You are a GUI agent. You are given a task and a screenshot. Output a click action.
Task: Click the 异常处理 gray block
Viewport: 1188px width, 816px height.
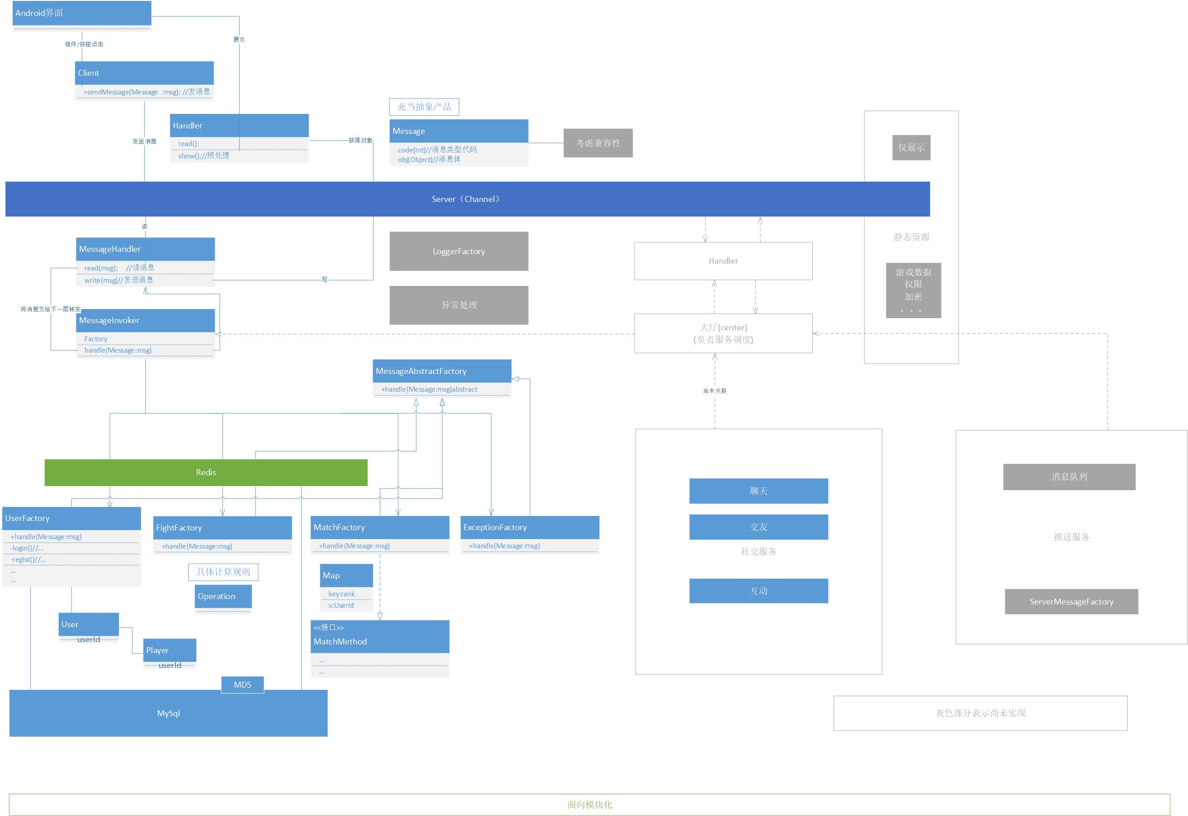click(458, 305)
